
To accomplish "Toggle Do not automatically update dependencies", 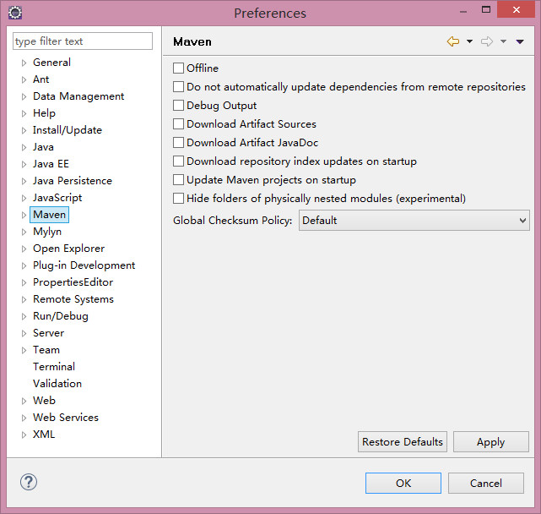I will (x=178, y=87).
